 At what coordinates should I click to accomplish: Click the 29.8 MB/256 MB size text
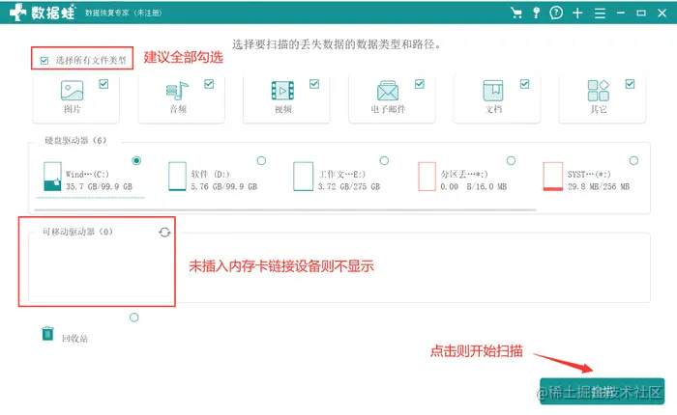click(x=599, y=186)
